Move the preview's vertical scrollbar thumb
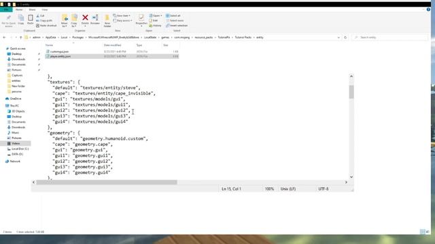Screen dimensions: 435x244 [351, 92]
